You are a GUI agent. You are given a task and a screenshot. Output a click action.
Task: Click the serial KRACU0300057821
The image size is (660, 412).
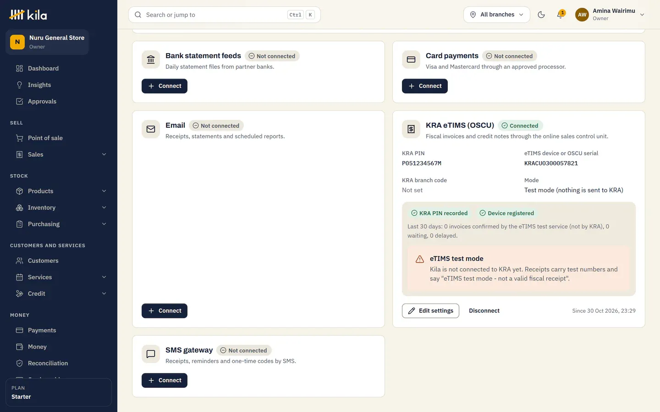551,163
